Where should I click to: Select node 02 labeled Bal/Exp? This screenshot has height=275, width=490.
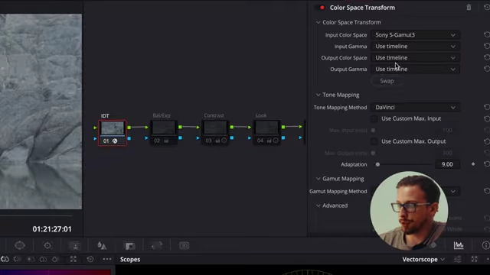(x=164, y=132)
